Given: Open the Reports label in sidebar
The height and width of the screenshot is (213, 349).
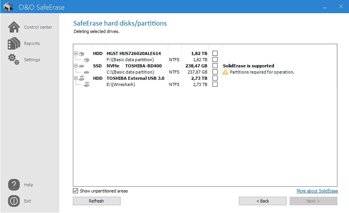Looking at the screenshot, I should [32, 43].
